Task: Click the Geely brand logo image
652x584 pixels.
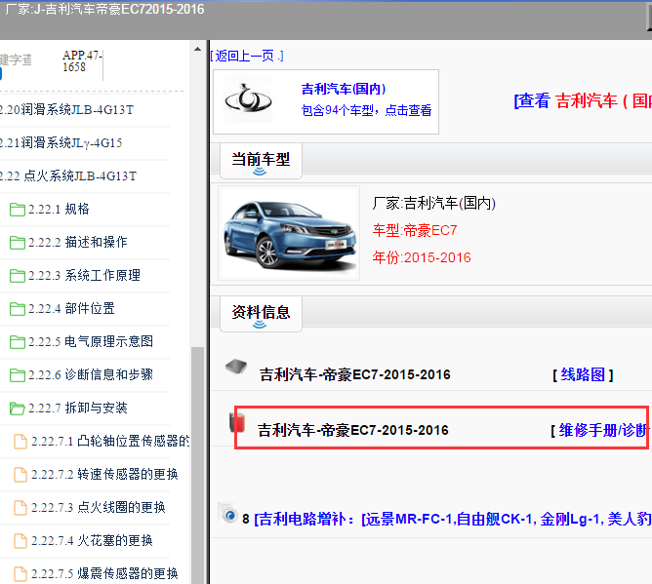Action: (248, 99)
